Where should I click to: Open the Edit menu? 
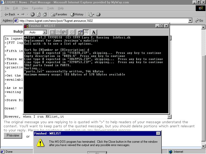[15, 8]
